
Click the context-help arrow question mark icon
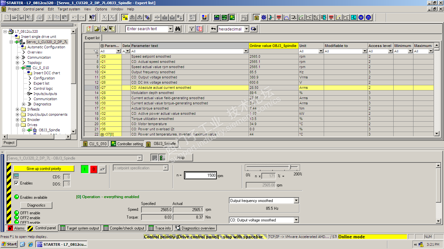pyautogui.click(x=92, y=18)
